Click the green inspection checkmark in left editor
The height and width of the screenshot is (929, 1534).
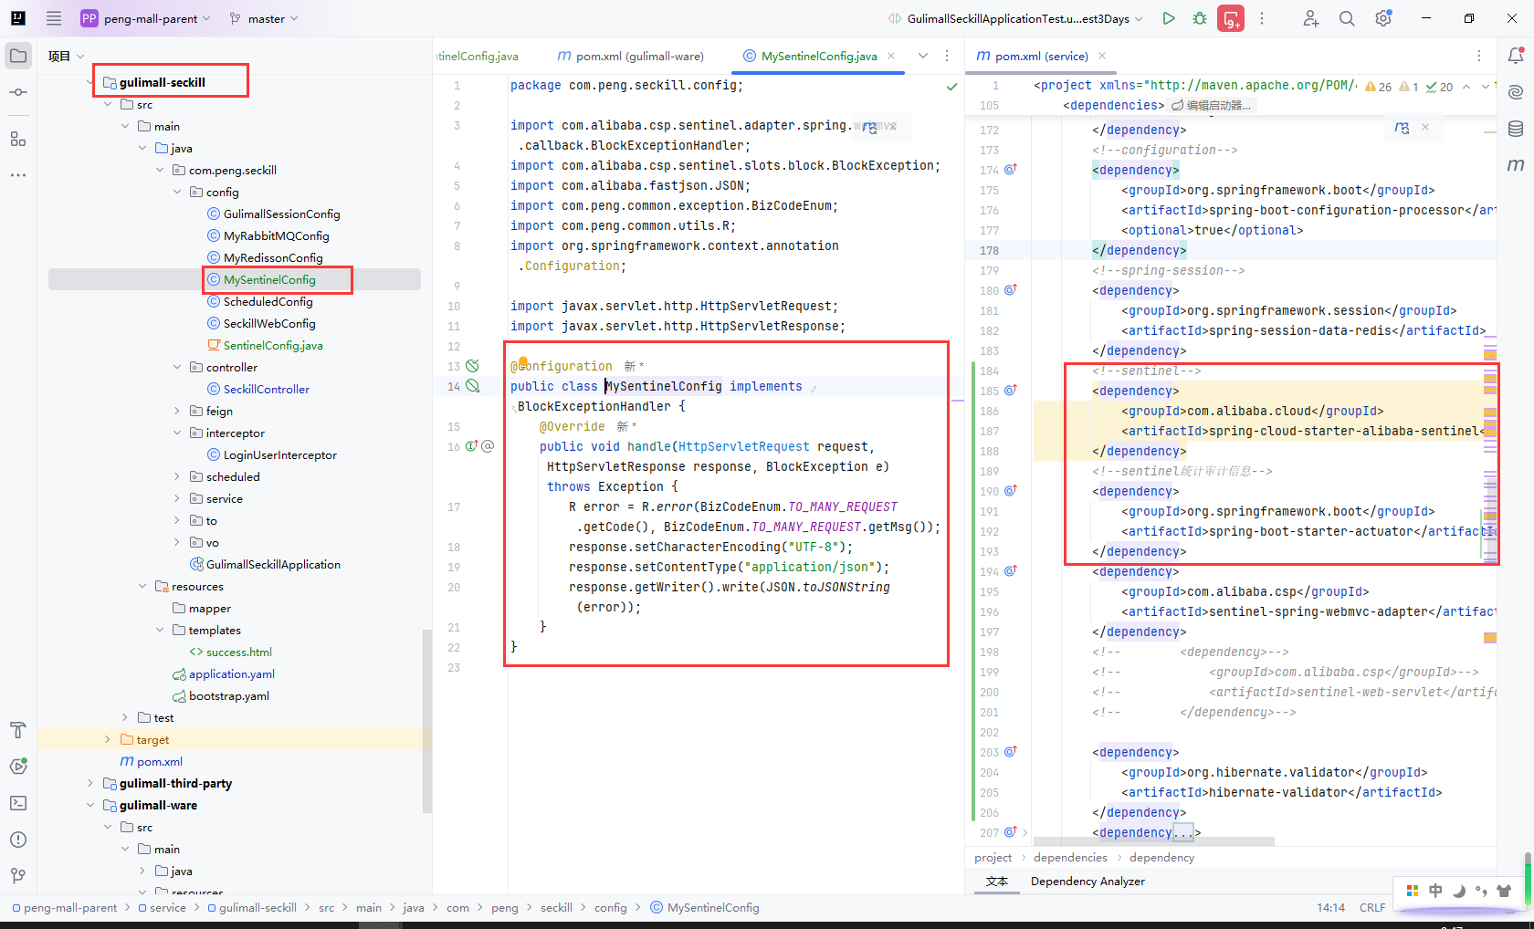click(951, 87)
